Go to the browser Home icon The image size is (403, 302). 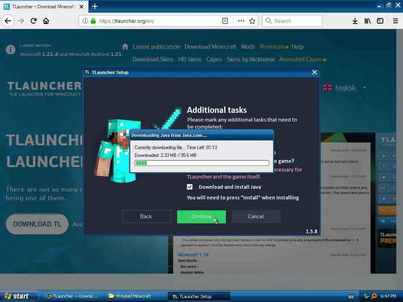coord(46,21)
